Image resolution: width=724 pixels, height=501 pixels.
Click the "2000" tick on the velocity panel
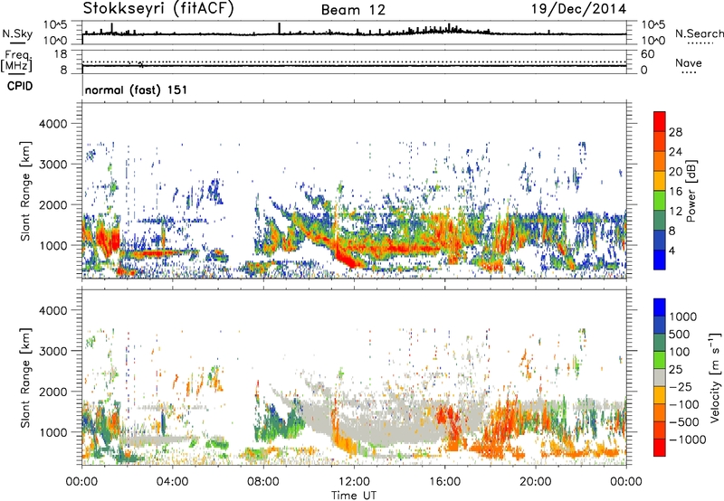click(53, 392)
